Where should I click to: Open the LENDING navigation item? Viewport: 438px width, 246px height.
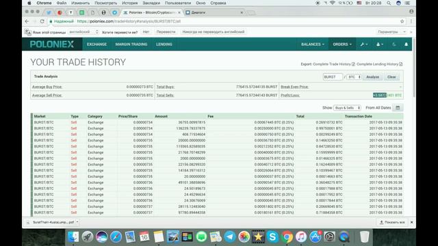pos(164,44)
